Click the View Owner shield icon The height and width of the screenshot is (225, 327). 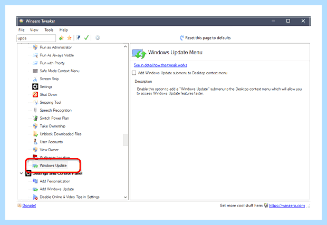(x=35, y=150)
